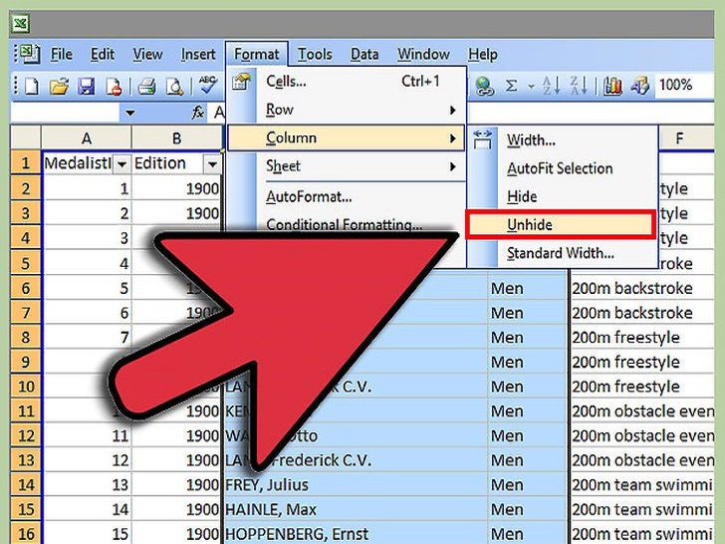This screenshot has width=725, height=544.
Task: Click the 1900 cell in row 2
Action: click(176, 188)
